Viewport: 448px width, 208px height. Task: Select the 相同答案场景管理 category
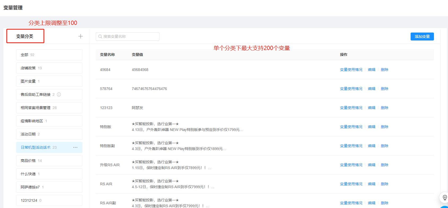coord(49,108)
